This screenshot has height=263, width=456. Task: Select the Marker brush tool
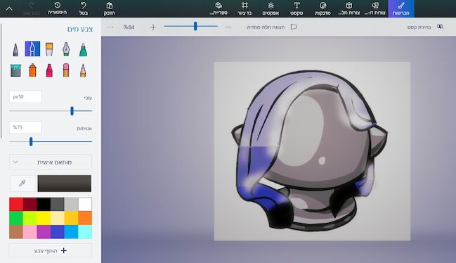point(83,49)
